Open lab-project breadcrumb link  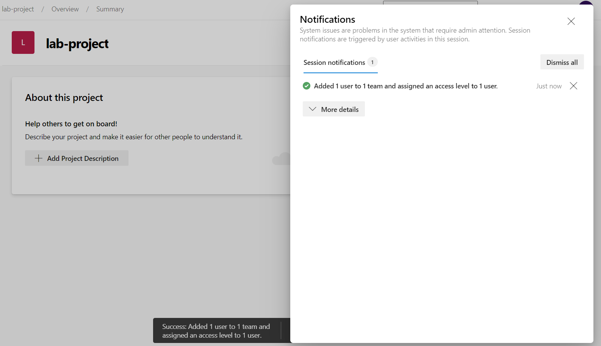[18, 9]
